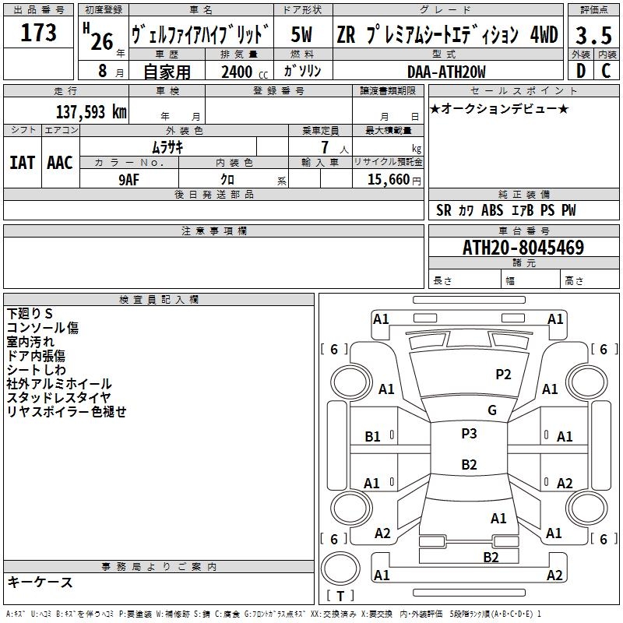Click the 高さ dimension label
623x623 pixels.
pyautogui.click(x=575, y=281)
